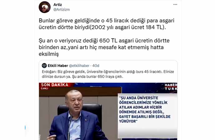Open the @etkilihaber handle

(79, 66)
